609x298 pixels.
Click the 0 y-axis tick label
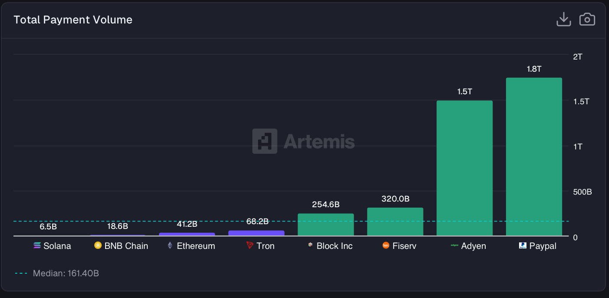(x=575, y=238)
